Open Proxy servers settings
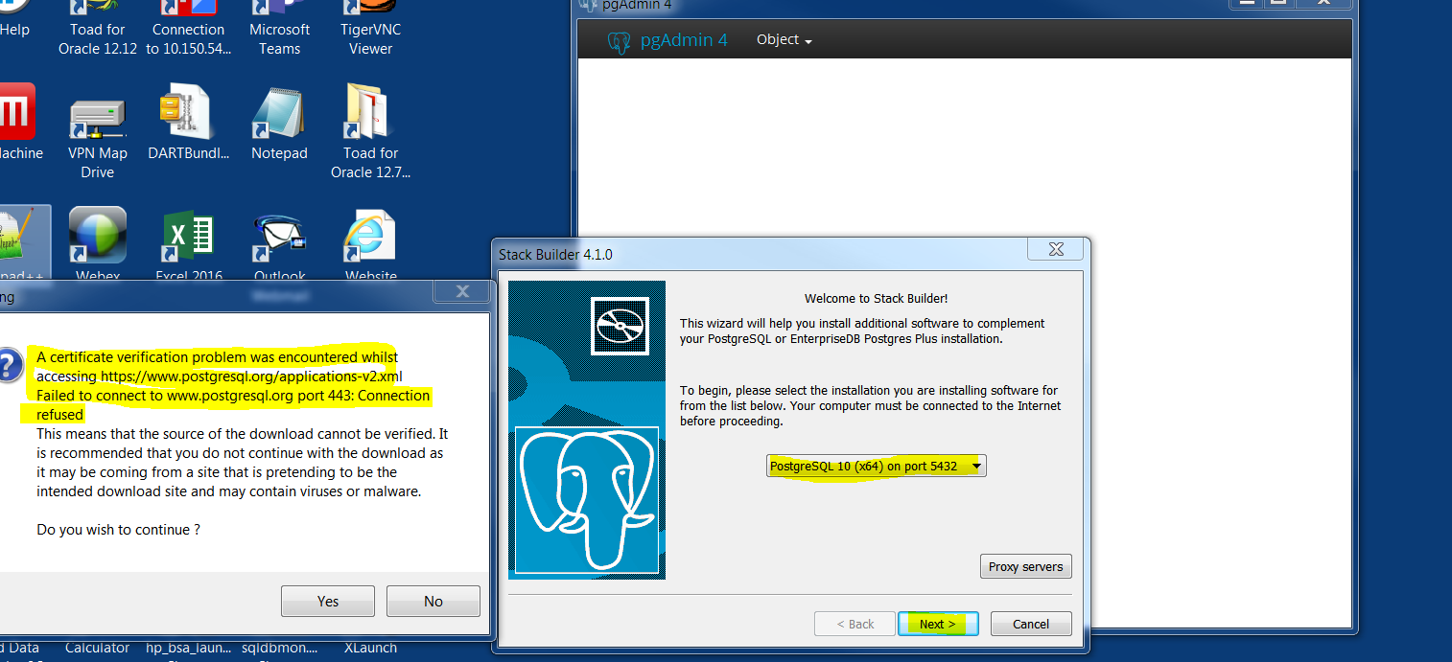This screenshot has height=662, width=1452. (x=1025, y=566)
